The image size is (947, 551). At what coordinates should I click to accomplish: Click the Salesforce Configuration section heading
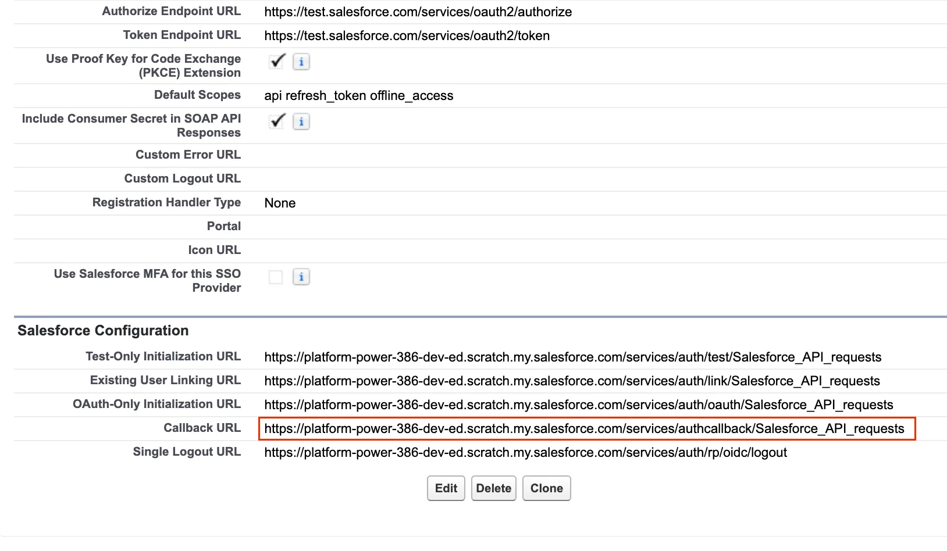pos(103,331)
